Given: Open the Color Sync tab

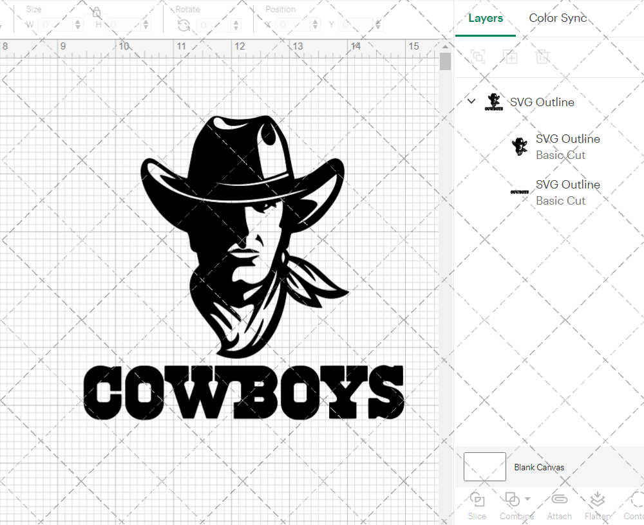Looking at the screenshot, I should pos(557,18).
